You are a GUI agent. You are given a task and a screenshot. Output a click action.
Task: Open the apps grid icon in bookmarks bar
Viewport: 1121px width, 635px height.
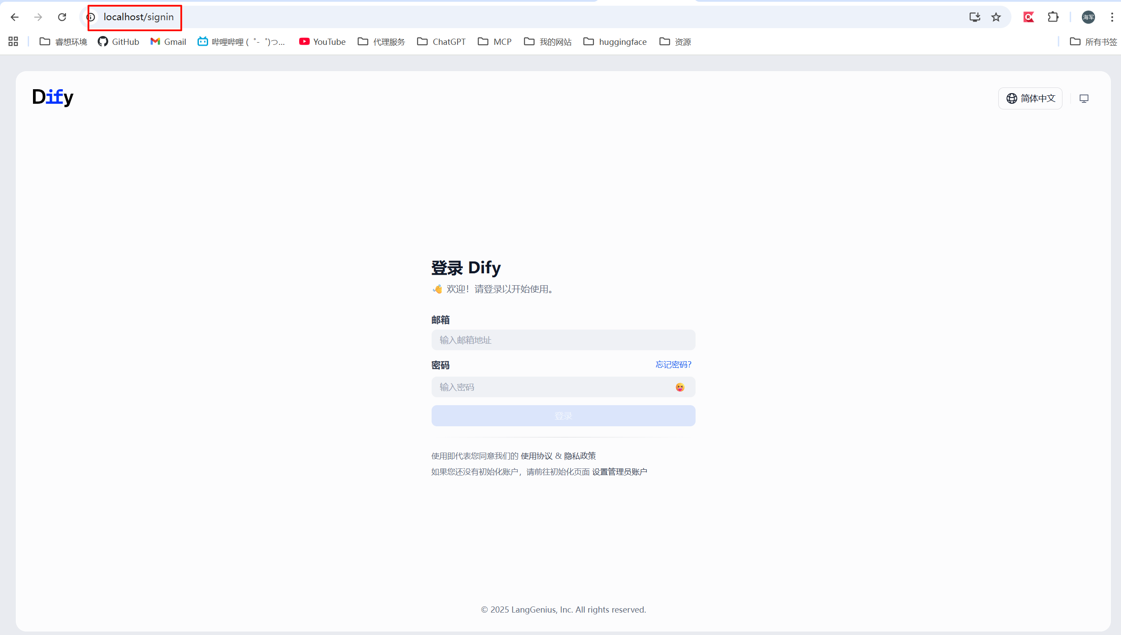pyautogui.click(x=13, y=42)
